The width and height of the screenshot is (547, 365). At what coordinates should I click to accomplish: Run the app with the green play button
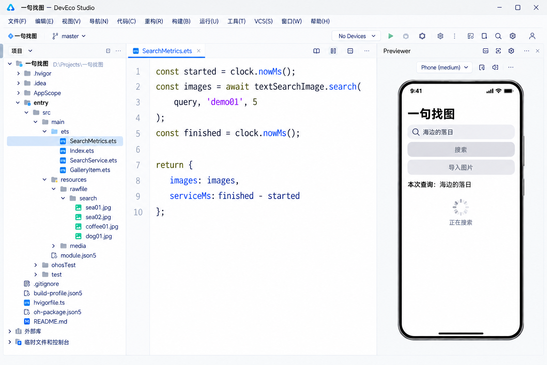click(x=391, y=36)
